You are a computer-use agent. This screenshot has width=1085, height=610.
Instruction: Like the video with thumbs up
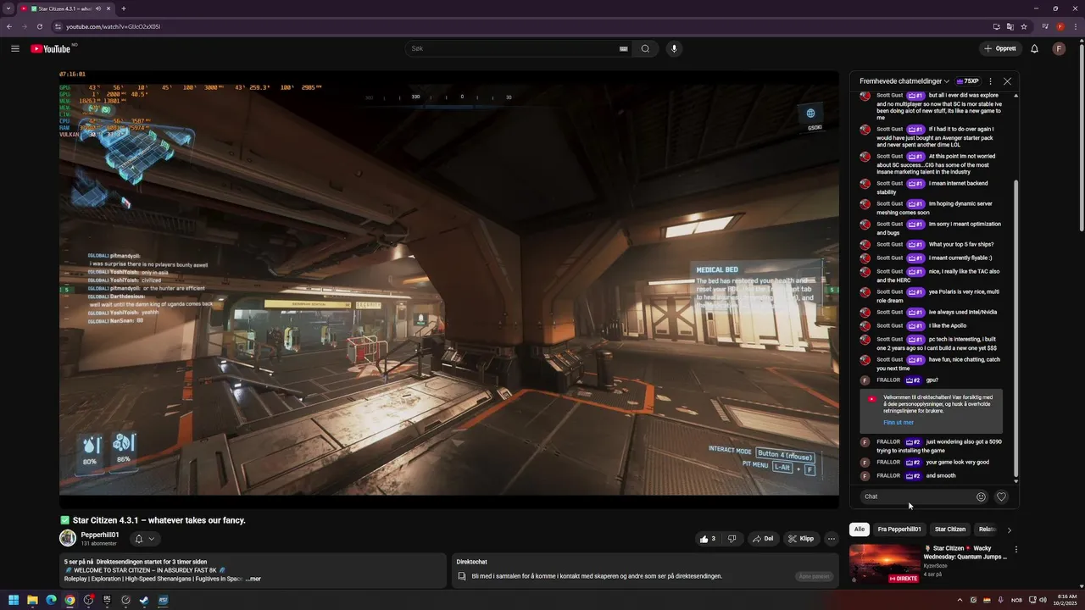click(x=708, y=539)
